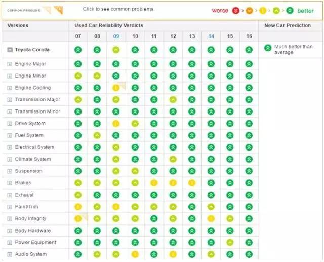Select the 14 model year column
Screen dimensions: 324x262
click(211, 36)
